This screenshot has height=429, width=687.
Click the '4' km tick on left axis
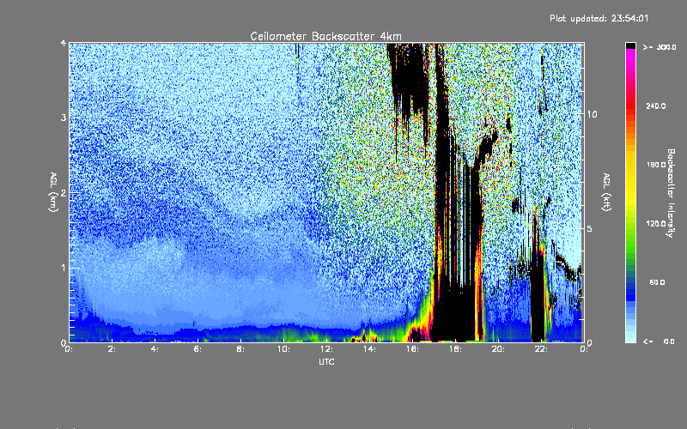pyautogui.click(x=64, y=43)
